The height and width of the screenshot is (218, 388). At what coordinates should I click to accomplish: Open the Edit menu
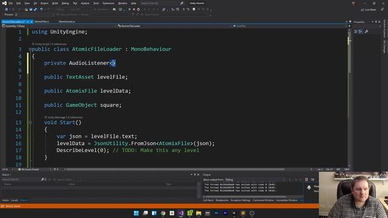(x=19, y=3)
